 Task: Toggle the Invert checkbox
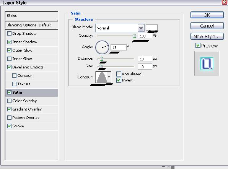tap(119, 80)
